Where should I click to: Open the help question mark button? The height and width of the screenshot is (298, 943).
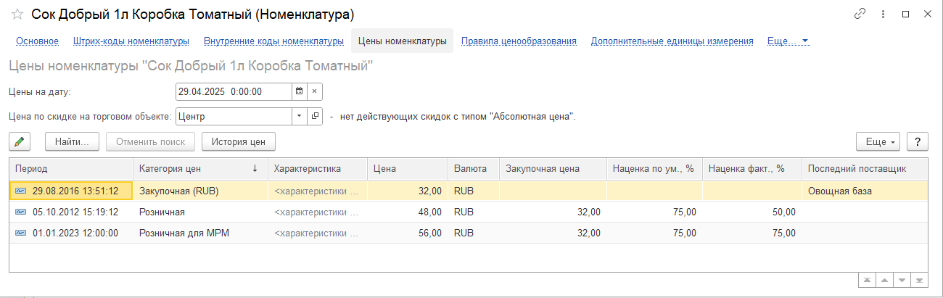click(x=918, y=141)
